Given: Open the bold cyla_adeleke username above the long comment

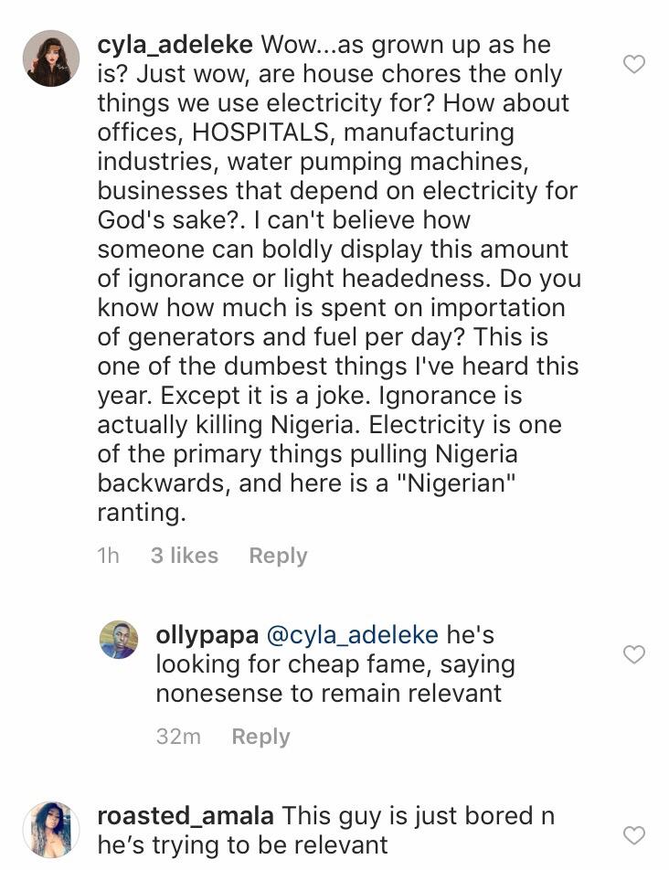Looking at the screenshot, I should [x=175, y=45].
